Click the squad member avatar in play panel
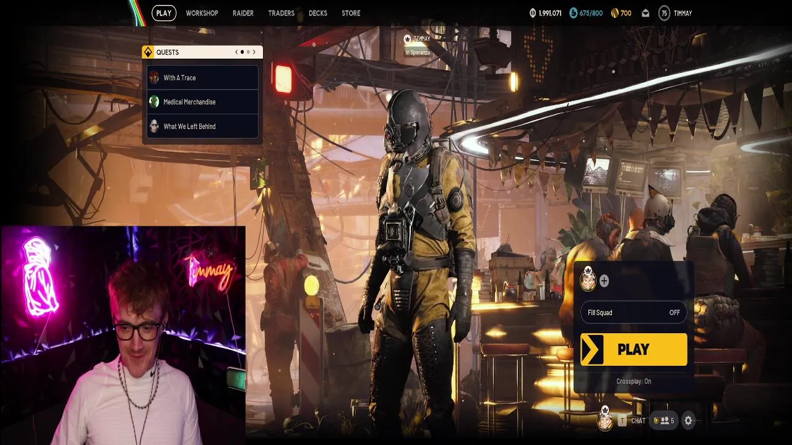 [588, 281]
